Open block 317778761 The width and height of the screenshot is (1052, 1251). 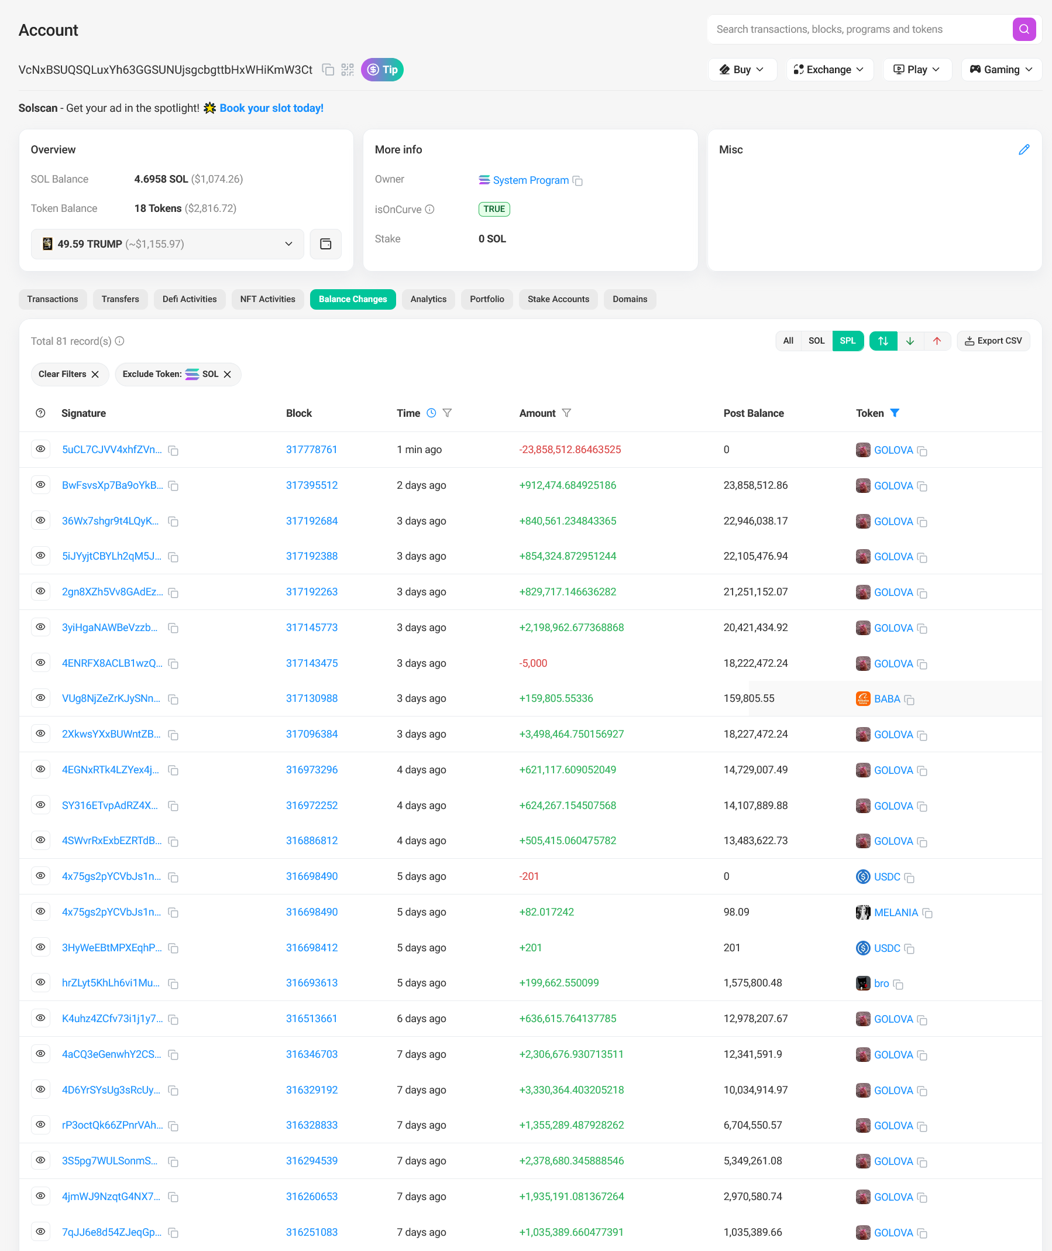[311, 450]
